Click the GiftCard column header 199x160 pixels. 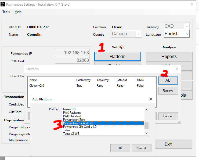tap(125, 80)
